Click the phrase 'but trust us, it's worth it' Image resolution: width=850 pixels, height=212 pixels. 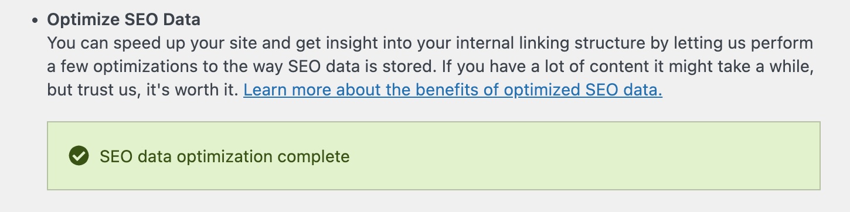pos(141,91)
